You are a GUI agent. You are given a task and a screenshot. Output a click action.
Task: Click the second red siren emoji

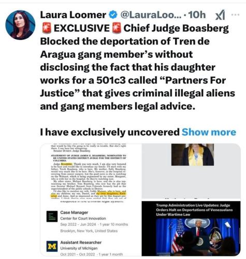tap(117, 28)
